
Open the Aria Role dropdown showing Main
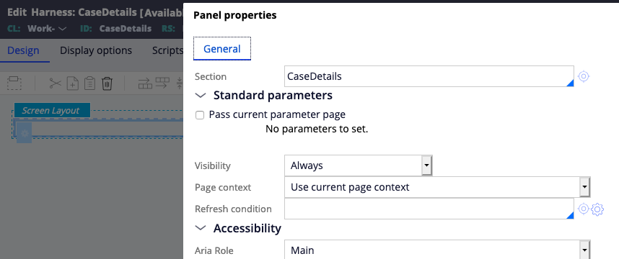click(437, 250)
